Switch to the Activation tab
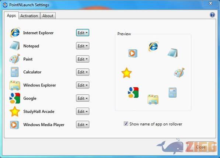This screenshot has height=158, width=220. click(x=29, y=16)
